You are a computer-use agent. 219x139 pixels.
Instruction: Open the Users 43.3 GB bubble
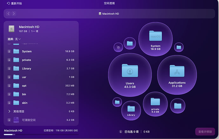[130, 75]
